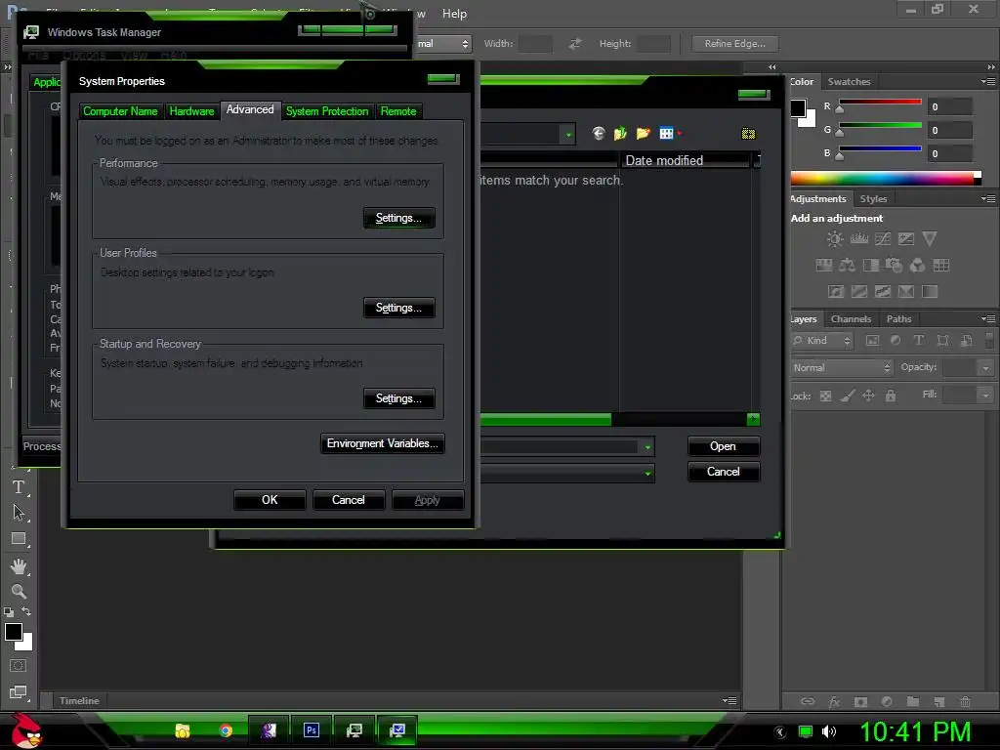Click Environment Variables button
Screen dimensions: 1000x750
(382, 443)
